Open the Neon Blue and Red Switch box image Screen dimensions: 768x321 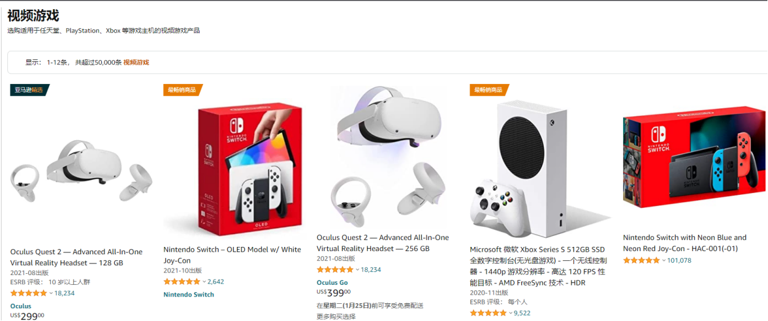694,156
